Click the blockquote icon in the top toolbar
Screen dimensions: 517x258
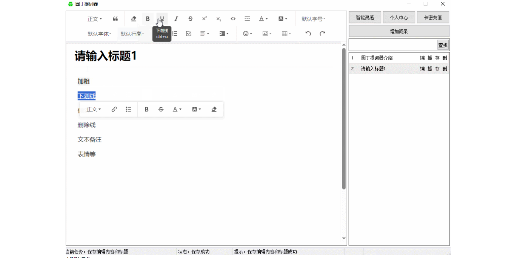(x=115, y=19)
